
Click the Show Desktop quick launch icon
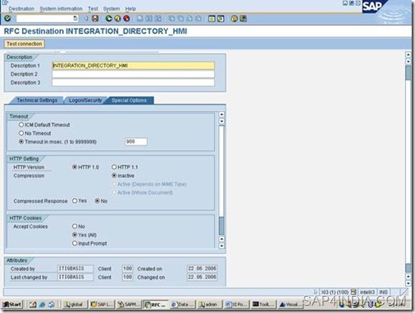[33, 304]
